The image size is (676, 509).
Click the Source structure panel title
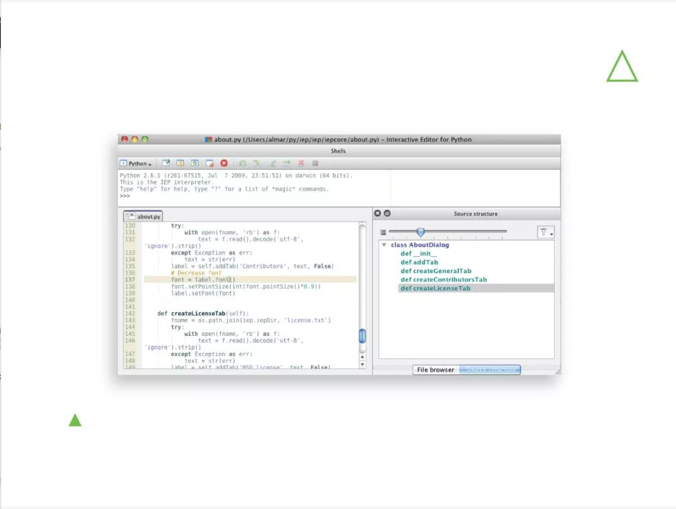pos(476,214)
